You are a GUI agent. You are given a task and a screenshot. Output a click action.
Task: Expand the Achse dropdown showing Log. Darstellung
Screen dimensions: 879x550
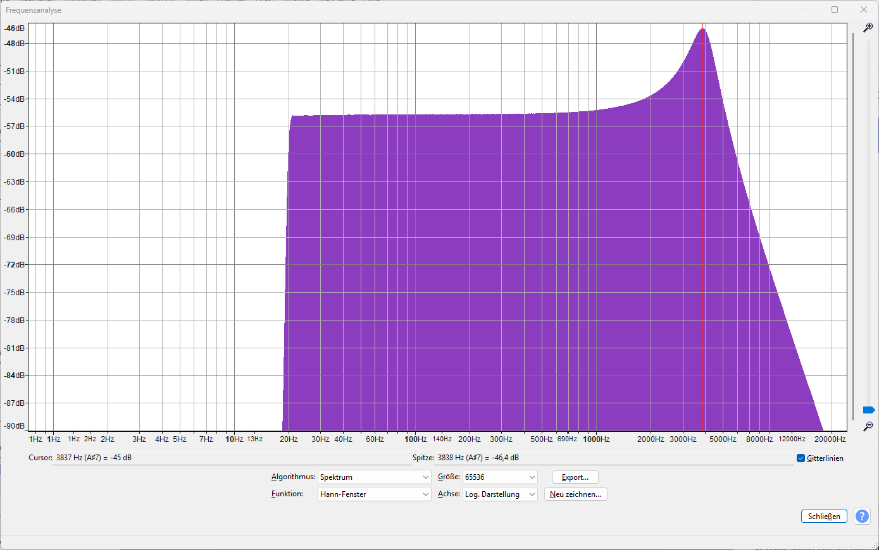[499, 494]
